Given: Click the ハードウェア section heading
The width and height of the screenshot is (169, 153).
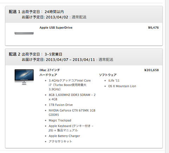Looking at the screenshot, I should [48, 75].
